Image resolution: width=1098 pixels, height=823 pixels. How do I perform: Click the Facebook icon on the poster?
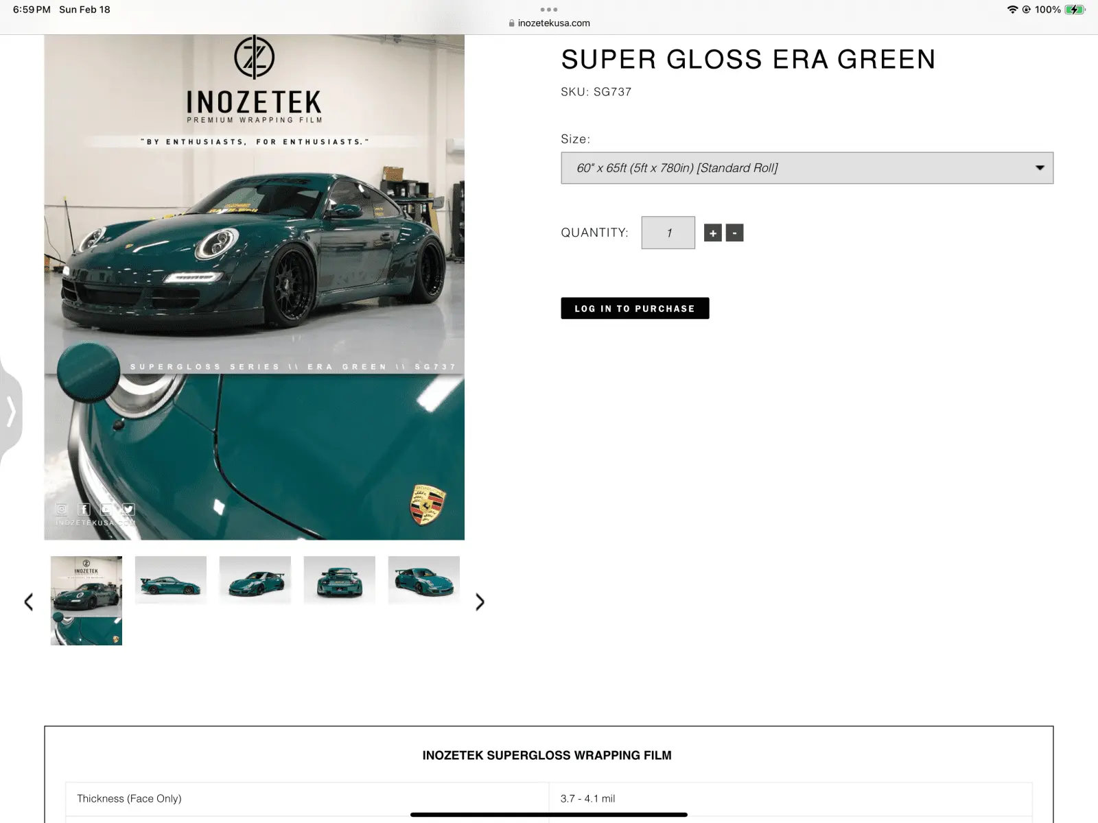[84, 509]
